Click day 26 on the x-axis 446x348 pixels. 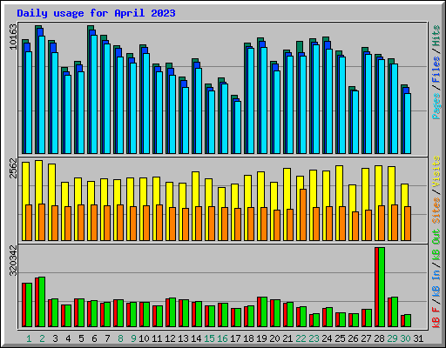[353, 338]
